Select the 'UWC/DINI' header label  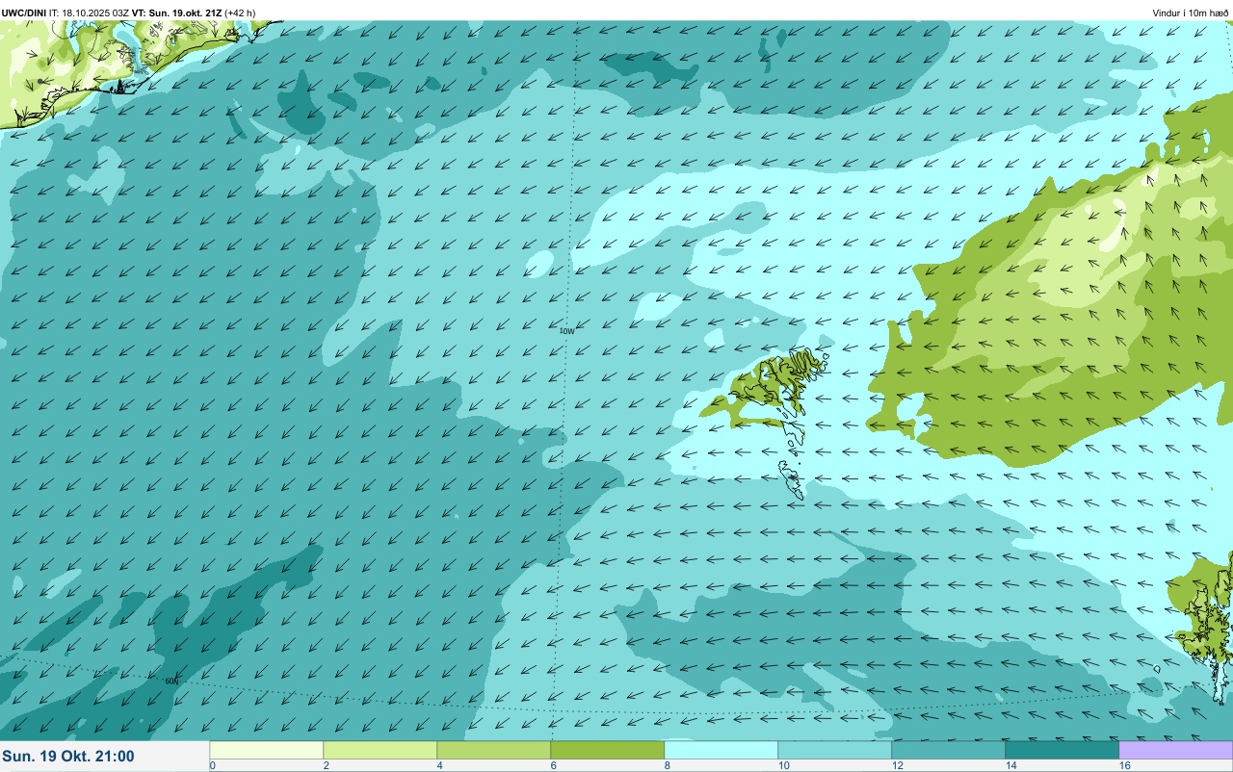[24, 13]
